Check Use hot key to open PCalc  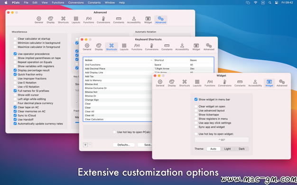coord(114,132)
